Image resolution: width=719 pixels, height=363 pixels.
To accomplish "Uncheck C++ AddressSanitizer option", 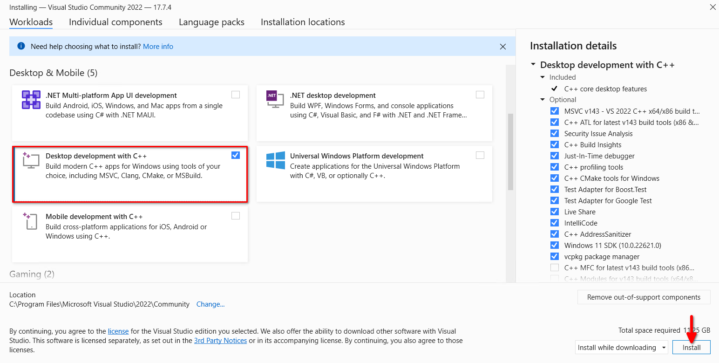I will (x=554, y=234).
